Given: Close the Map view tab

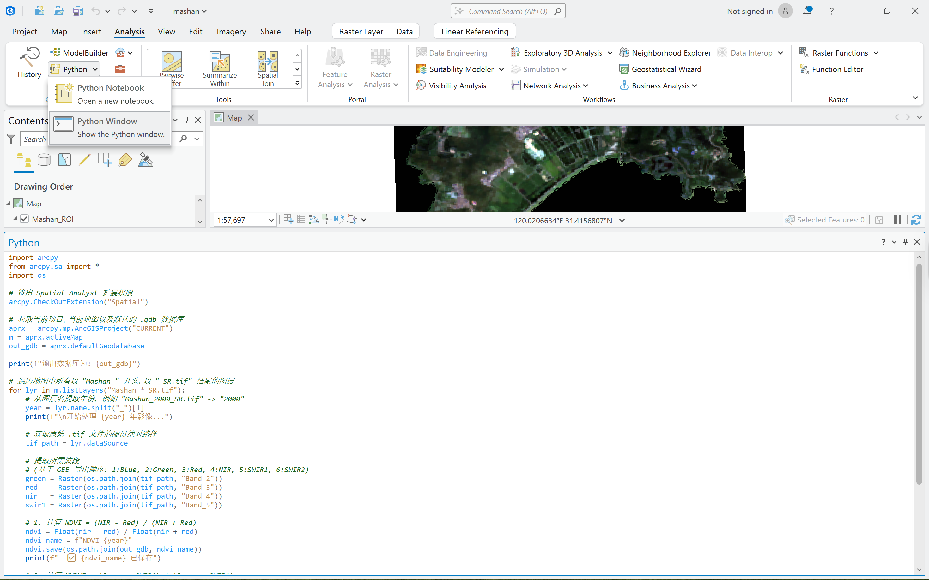Looking at the screenshot, I should (251, 117).
